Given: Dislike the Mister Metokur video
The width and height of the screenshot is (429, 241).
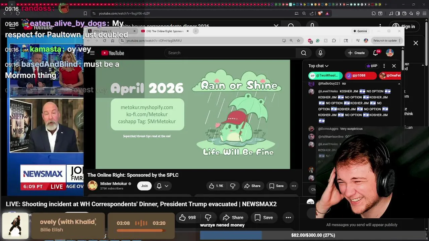Looking at the screenshot, I should coord(233,186).
